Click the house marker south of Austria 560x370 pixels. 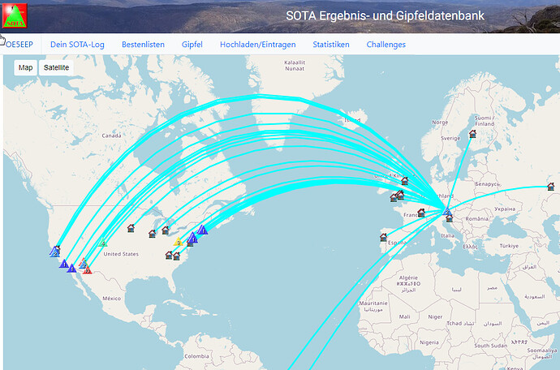click(x=450, y=217)
